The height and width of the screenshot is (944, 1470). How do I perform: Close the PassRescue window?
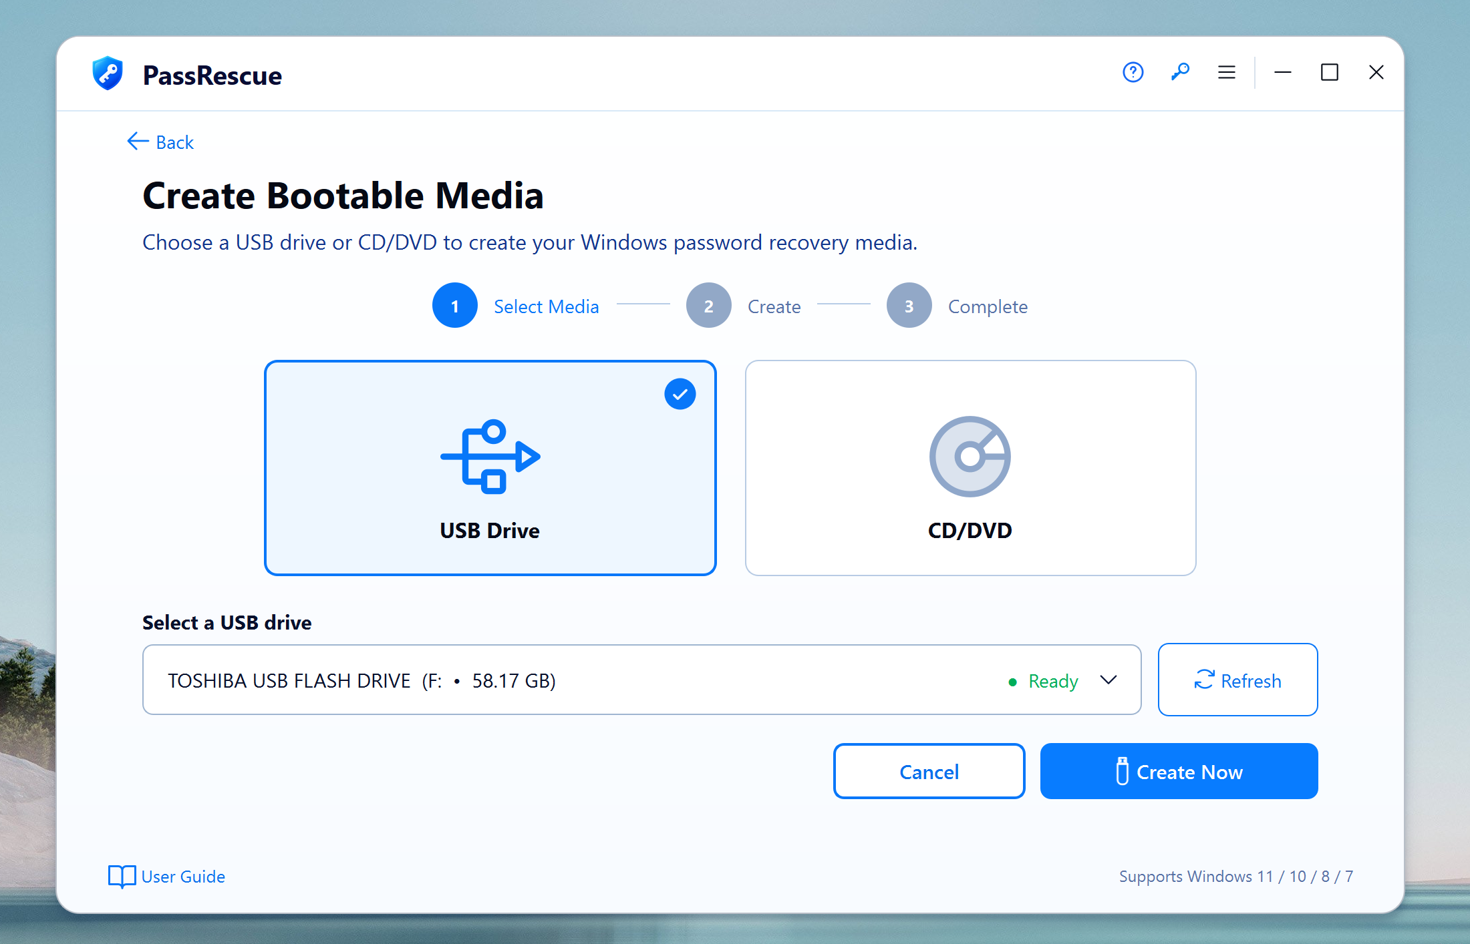(x=1376, y=72)
